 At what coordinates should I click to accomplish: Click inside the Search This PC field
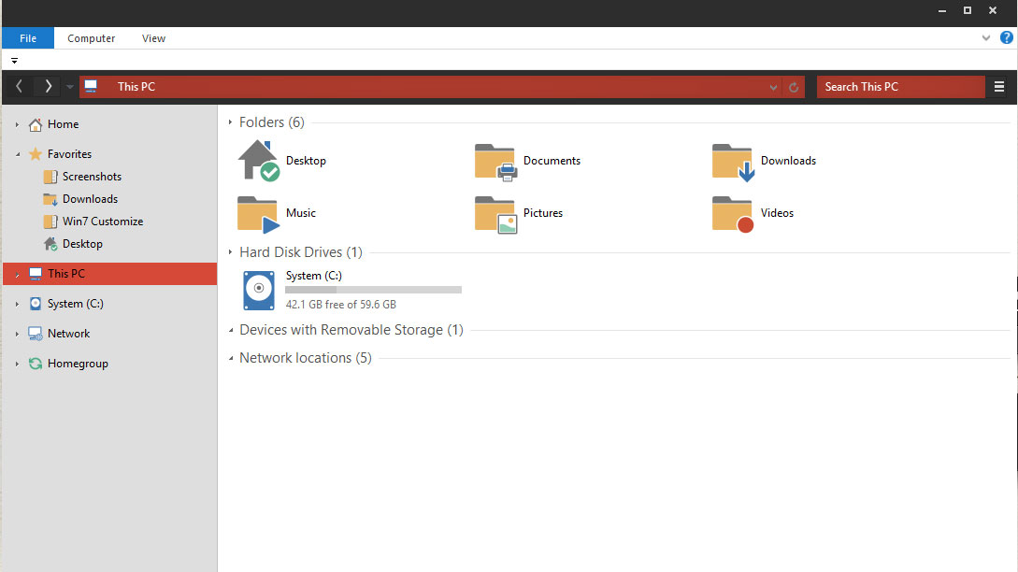coord(901,86)
